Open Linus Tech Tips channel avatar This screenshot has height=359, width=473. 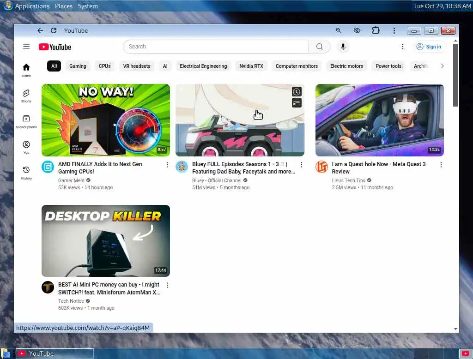tap(321, 167)
